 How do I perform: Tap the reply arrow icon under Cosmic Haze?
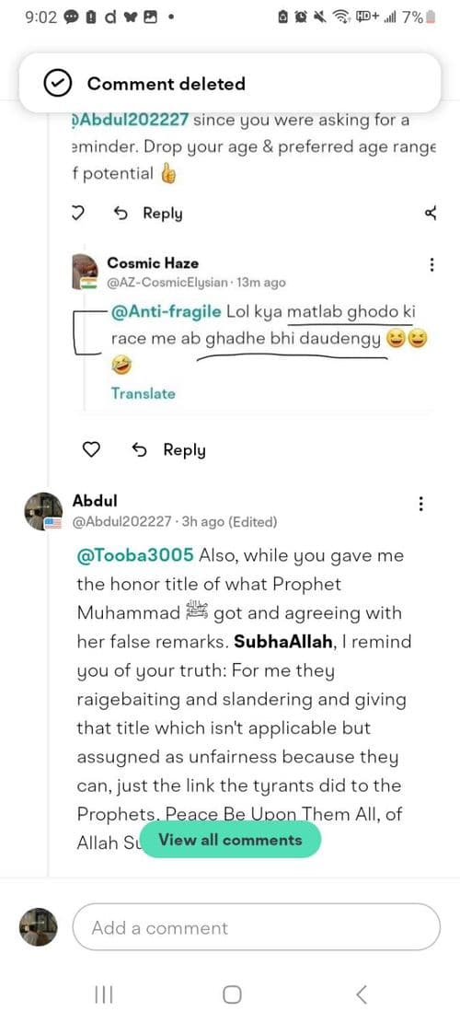coord(139,449)
